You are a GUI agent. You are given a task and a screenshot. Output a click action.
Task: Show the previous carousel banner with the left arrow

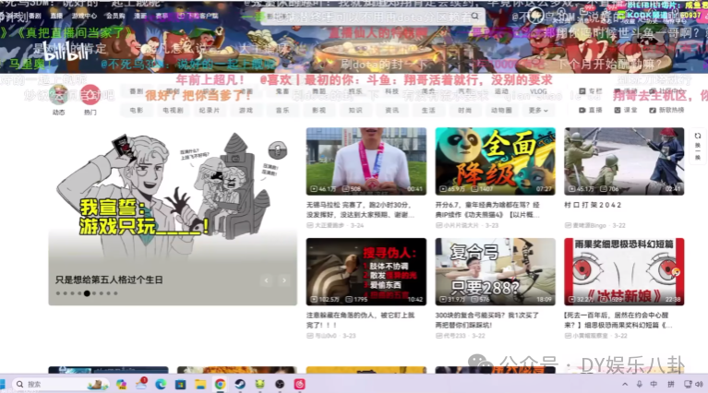(x=267, y=280)
